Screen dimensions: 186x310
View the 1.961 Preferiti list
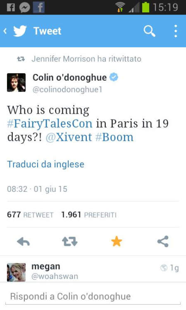click(89, 215)
